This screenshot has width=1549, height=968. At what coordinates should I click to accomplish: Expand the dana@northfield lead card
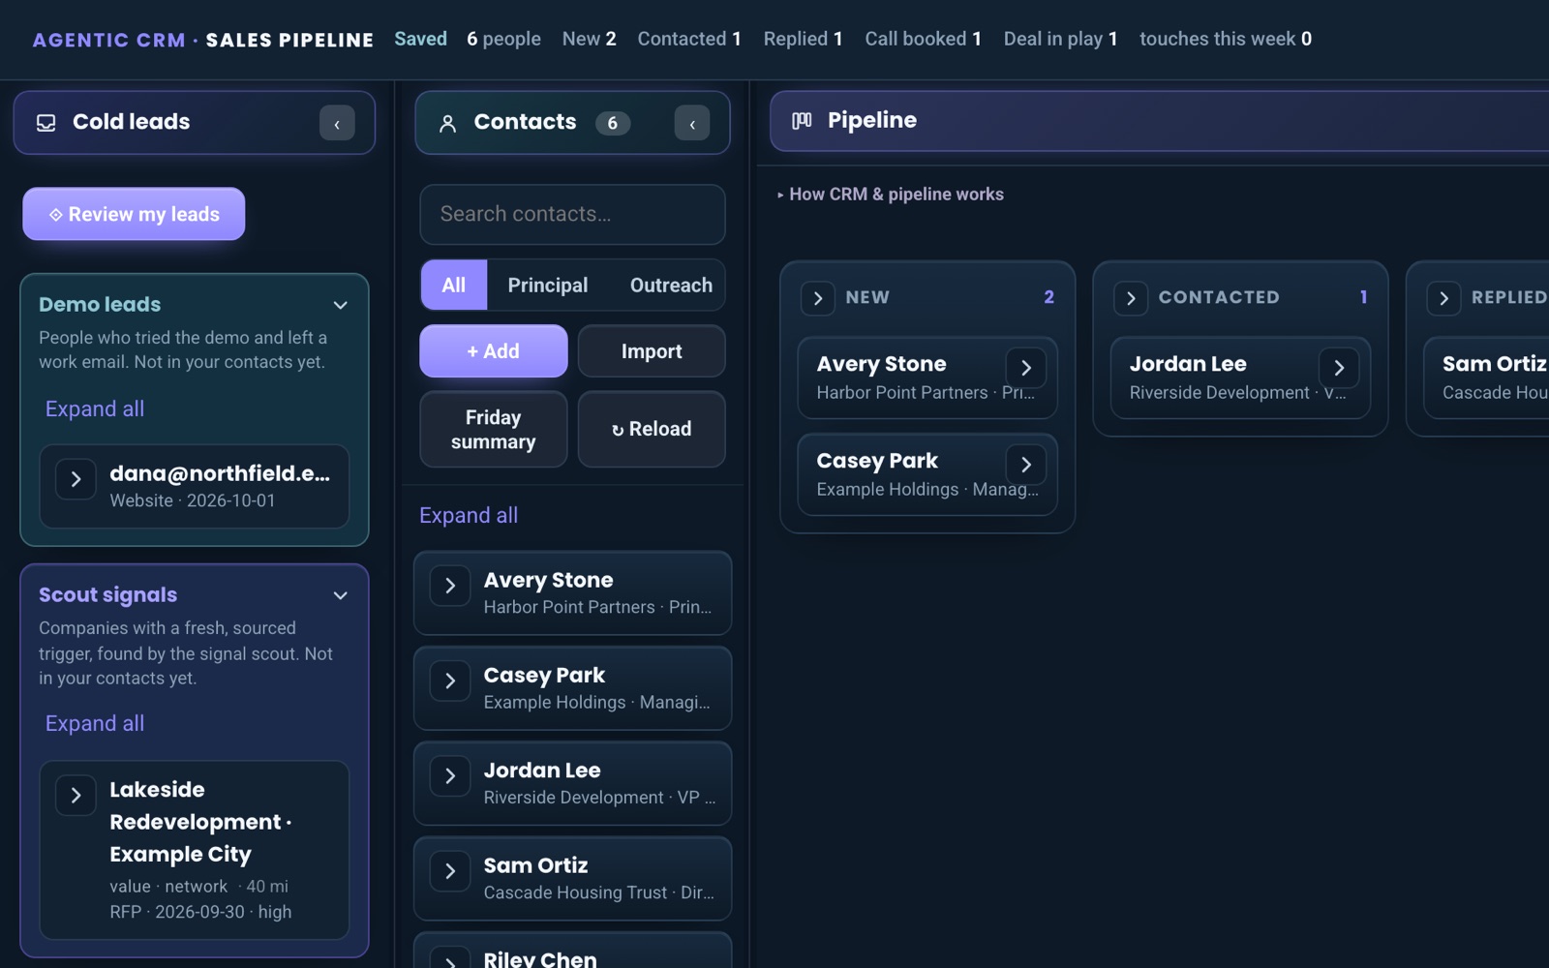pyautogui.click(x=76, y=479)
